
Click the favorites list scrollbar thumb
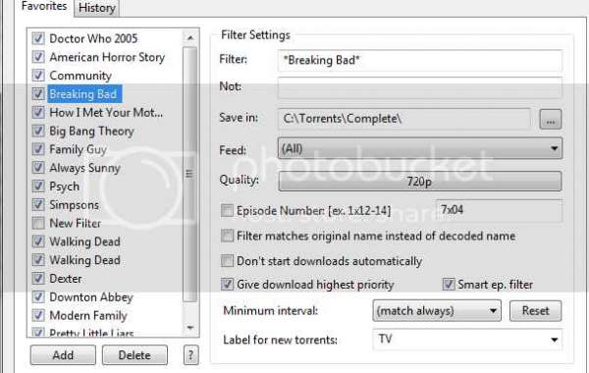click(190, 174)
